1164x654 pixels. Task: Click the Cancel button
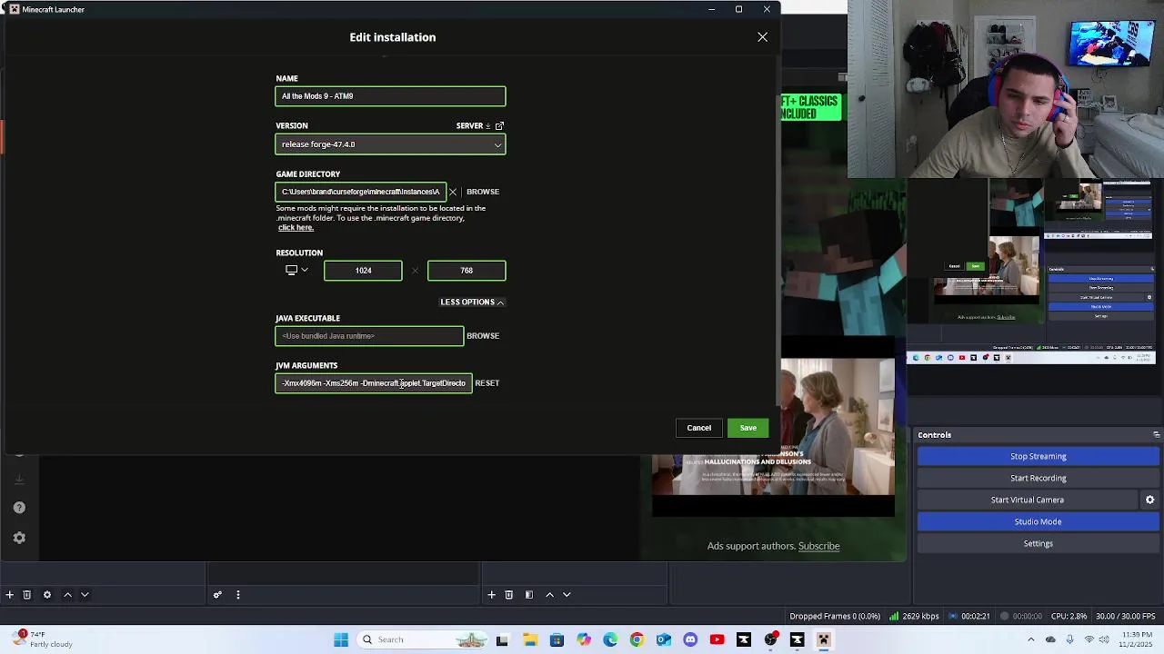click(699, 428)
